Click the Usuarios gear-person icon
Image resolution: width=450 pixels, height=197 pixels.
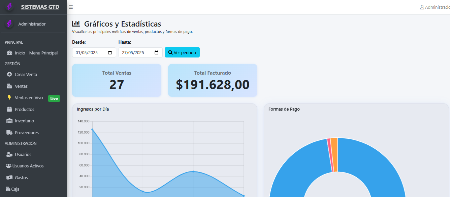[9, 154]
